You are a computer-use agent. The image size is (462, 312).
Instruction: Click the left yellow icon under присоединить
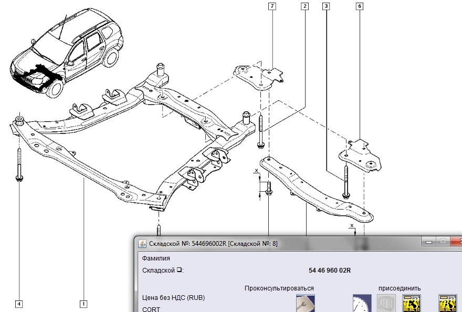411,303
